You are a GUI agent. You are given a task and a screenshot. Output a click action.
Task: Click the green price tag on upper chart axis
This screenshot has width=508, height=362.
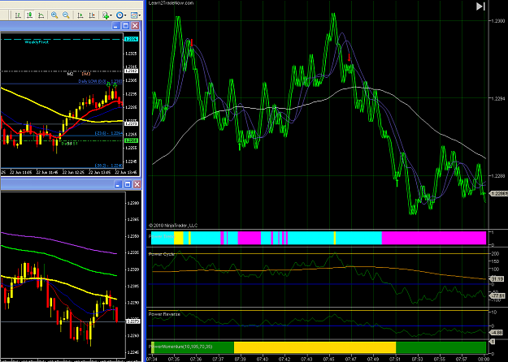tap(131, 140)
